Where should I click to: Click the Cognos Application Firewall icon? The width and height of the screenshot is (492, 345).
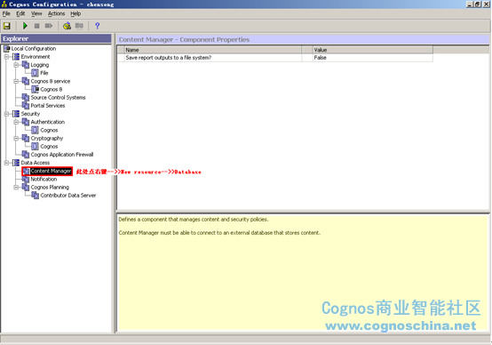[26, 155]
